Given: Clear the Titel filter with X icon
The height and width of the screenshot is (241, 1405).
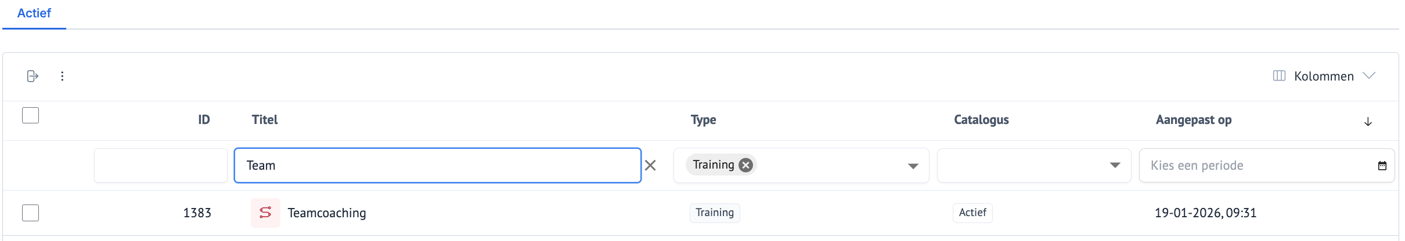Looking at the screenshot, I should click(x=650, y=166).
